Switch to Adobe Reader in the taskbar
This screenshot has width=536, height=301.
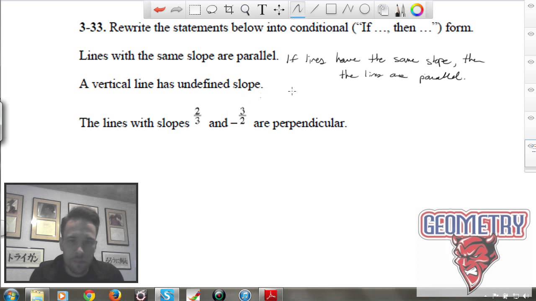coord(271,296)
